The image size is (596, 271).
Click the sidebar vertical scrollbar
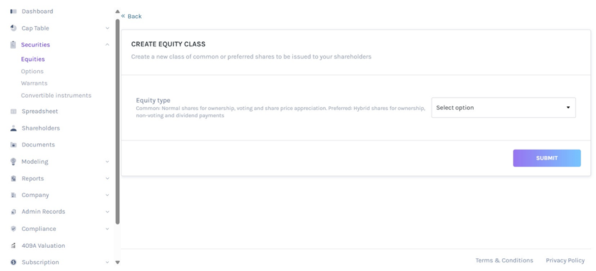[117, 122]
